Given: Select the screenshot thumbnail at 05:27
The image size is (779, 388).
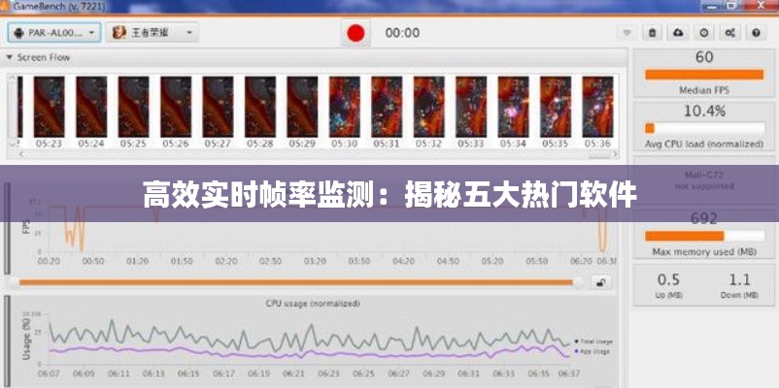Looking at the screenshot, I should pyautogui.click(x=218, y=107).
